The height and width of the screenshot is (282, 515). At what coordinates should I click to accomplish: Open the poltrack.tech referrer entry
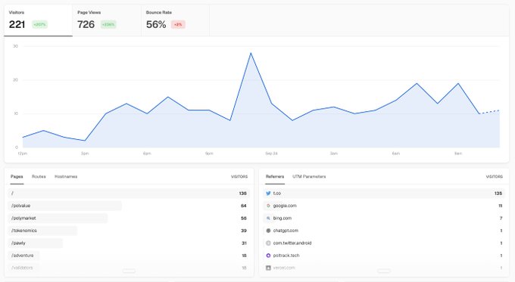(384, 256)
